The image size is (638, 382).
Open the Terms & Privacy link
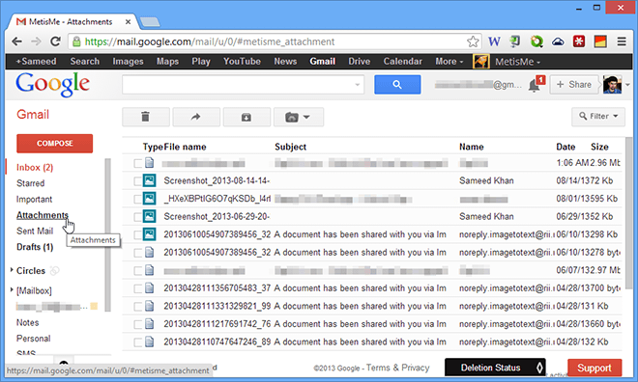coord(397,368)
